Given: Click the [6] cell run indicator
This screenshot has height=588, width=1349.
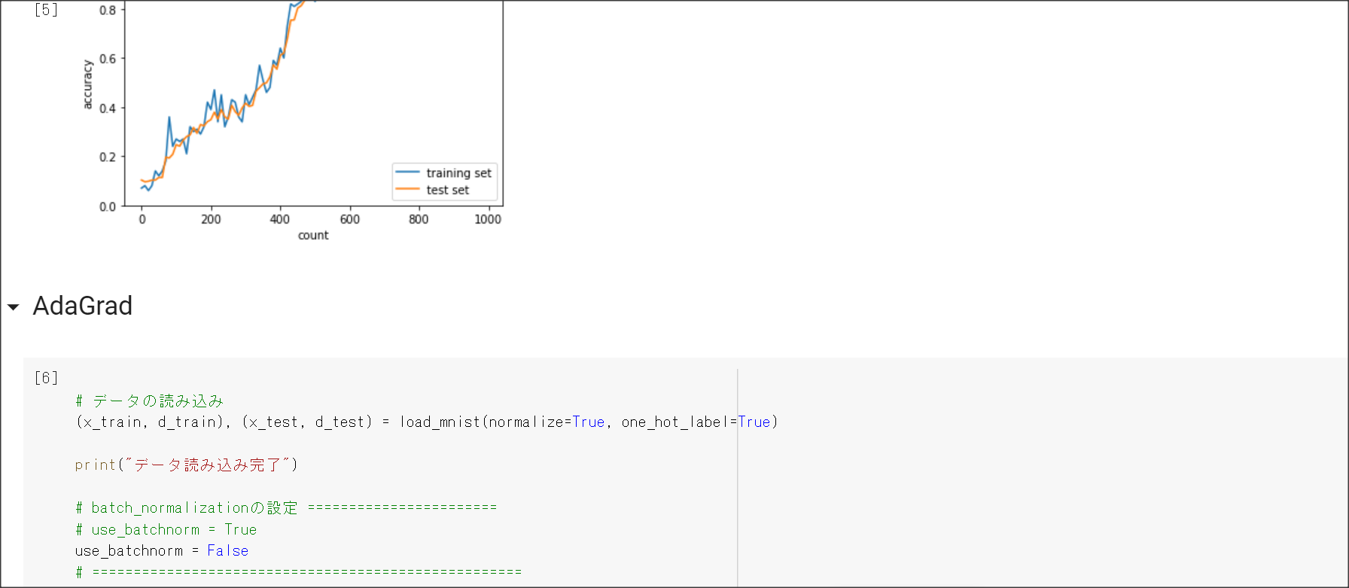Looking at the screenshot, I should pos(46,378).
